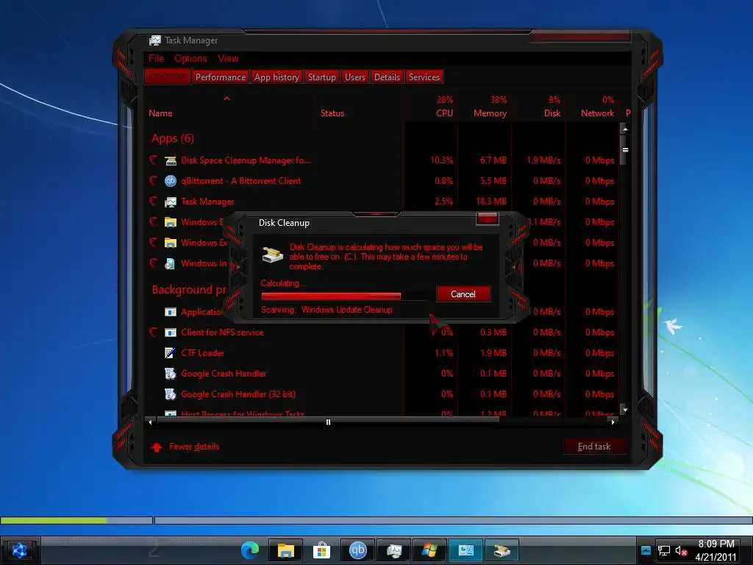Expand the Task Manager process row
Screen dimensions: 753x565
[x=153, y=202]
